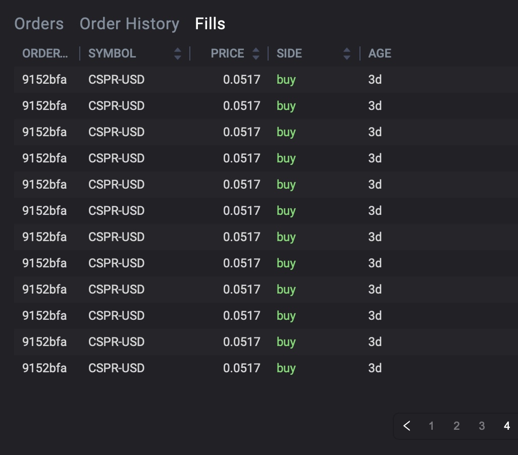Click the SYMBOL column header label
This screenshot has width=518, height=455.
coord(112,53)
